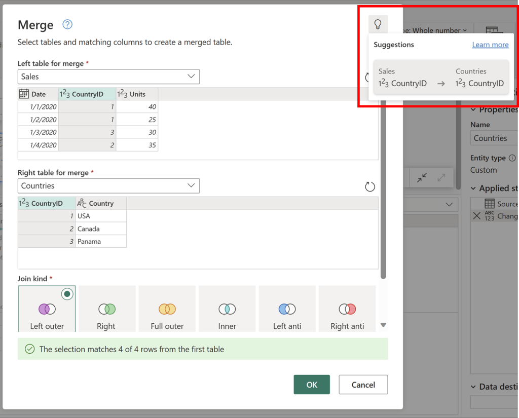Click the Source step table icon

pyautogui.click(x=489, y=204)
